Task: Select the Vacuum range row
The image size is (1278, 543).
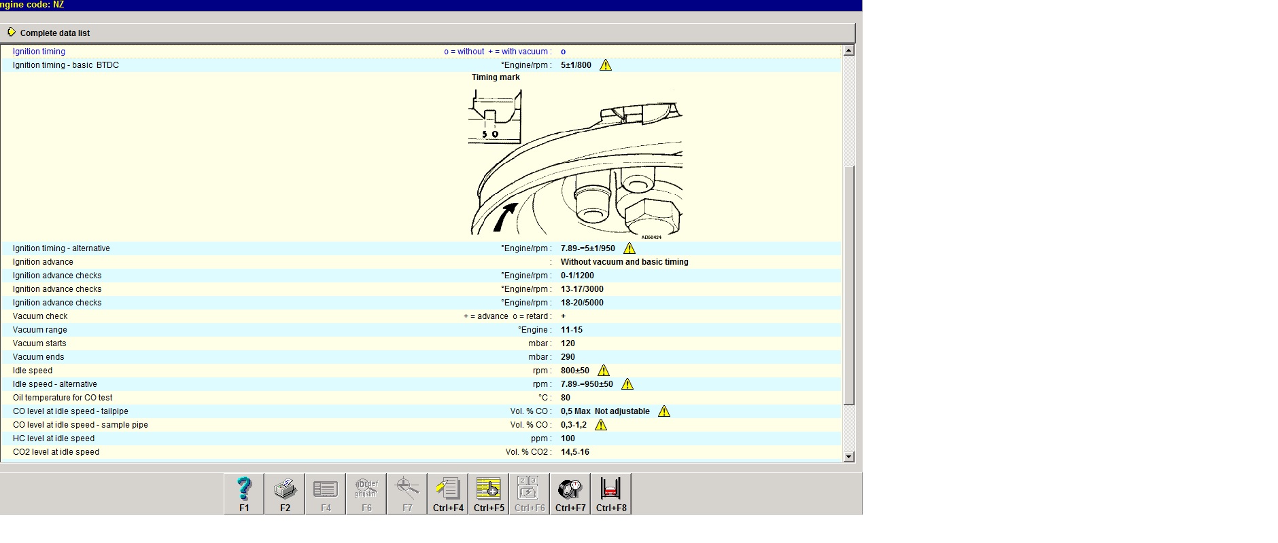Action: tap(40, 330)
